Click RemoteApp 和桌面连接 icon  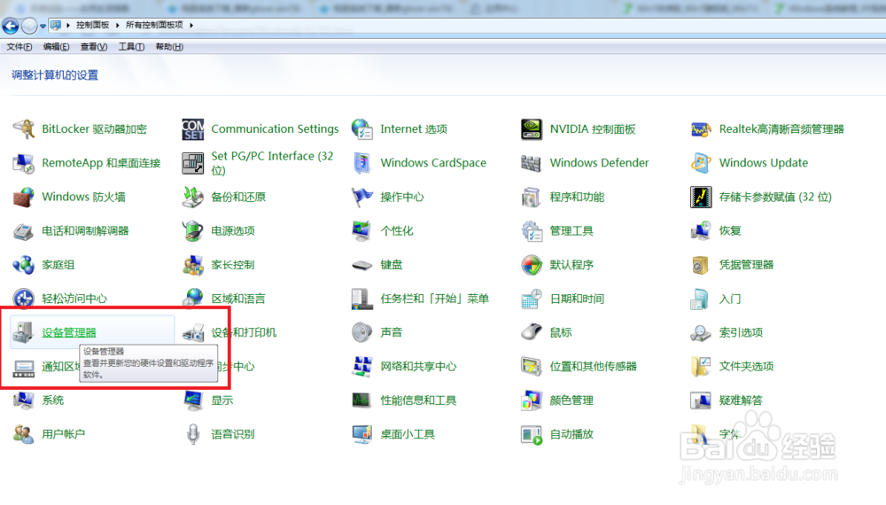pos(24,163)
